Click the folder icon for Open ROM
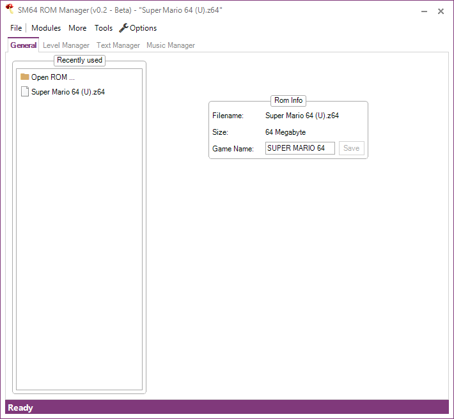This screenshot has width=454, height=419. (25, 77)
